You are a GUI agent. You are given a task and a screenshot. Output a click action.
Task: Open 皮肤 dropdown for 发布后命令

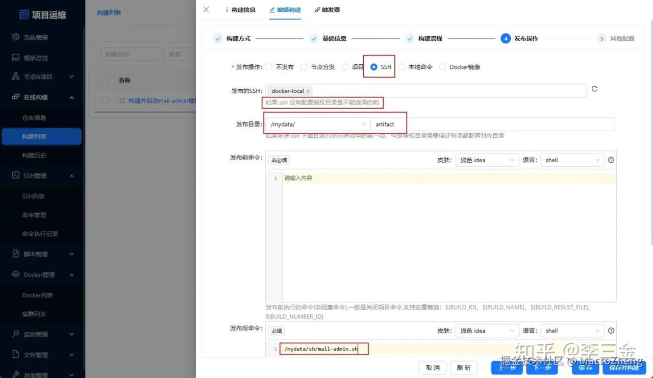[x=487, y=331]
